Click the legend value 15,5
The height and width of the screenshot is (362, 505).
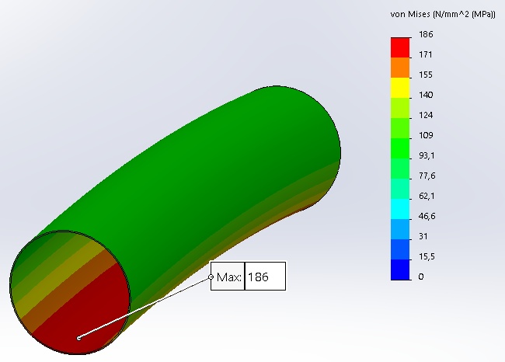(x=427, y=256)
